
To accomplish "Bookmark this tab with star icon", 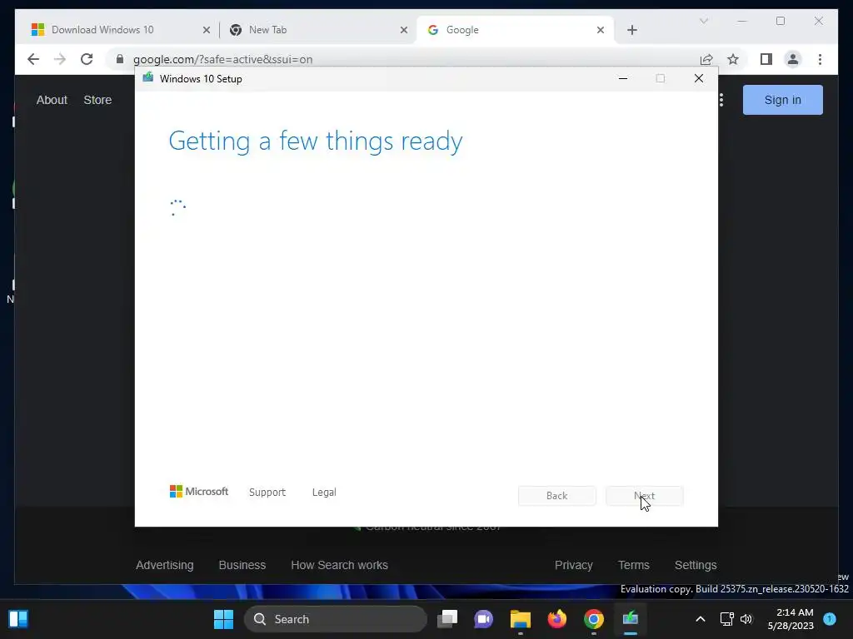I will 733,59.
